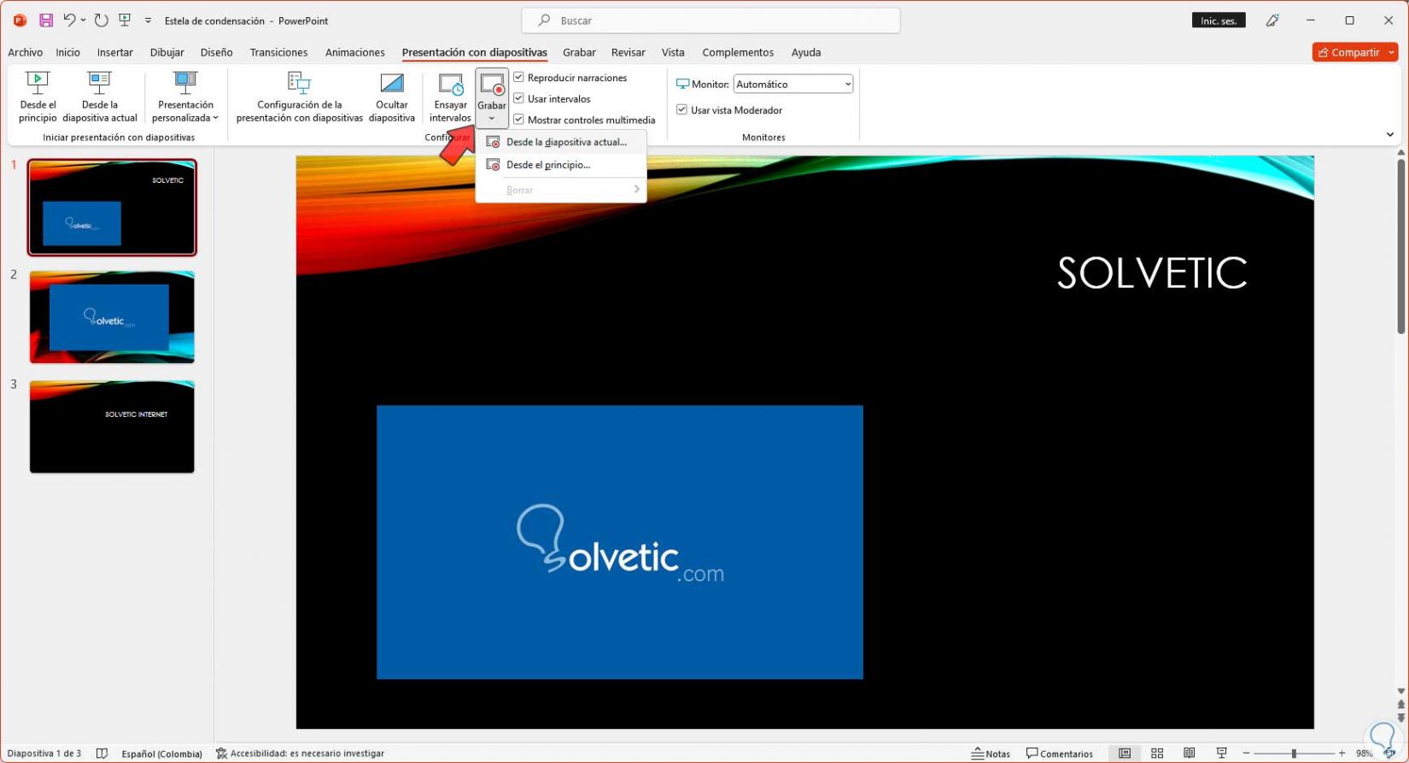Toggle the Usar intervalos checkbox
Viewport: 1409px width, 763px height.
coord(518,98)
